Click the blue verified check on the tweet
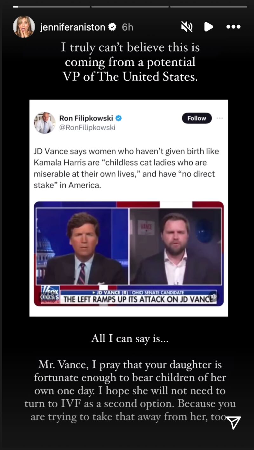The height and width of the screenshot is (450, 254). (118, 118)
